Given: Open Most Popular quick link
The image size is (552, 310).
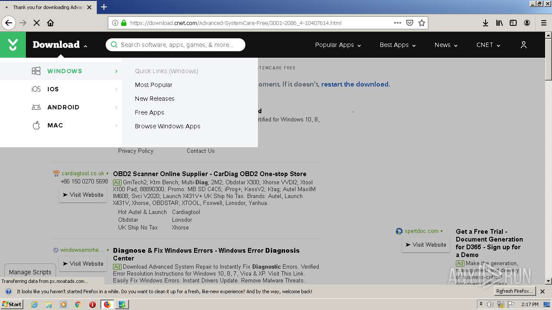Looking at the screenshot, I should coord(154,85).
